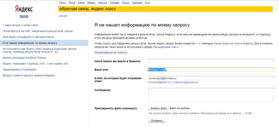The width and height of the screenshot is (279, 127).
Task: Select 'Другие неполадки в работе Поиска'
Action: point(24,58)
